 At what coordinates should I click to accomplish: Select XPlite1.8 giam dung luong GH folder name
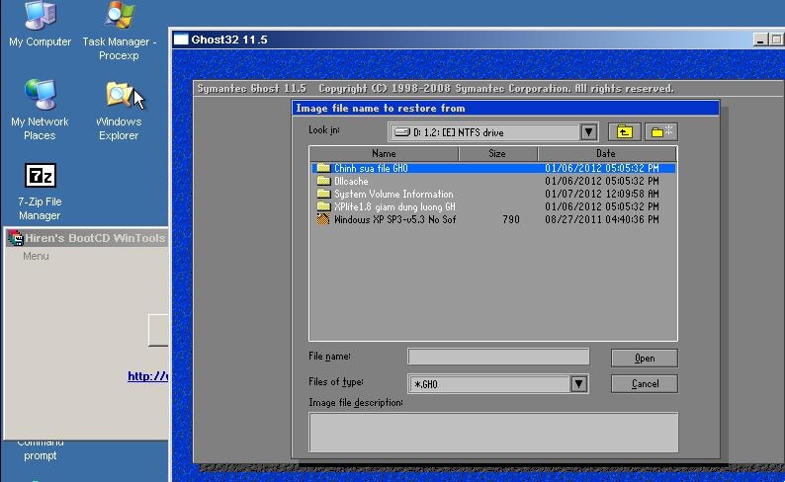click(395, 206)
